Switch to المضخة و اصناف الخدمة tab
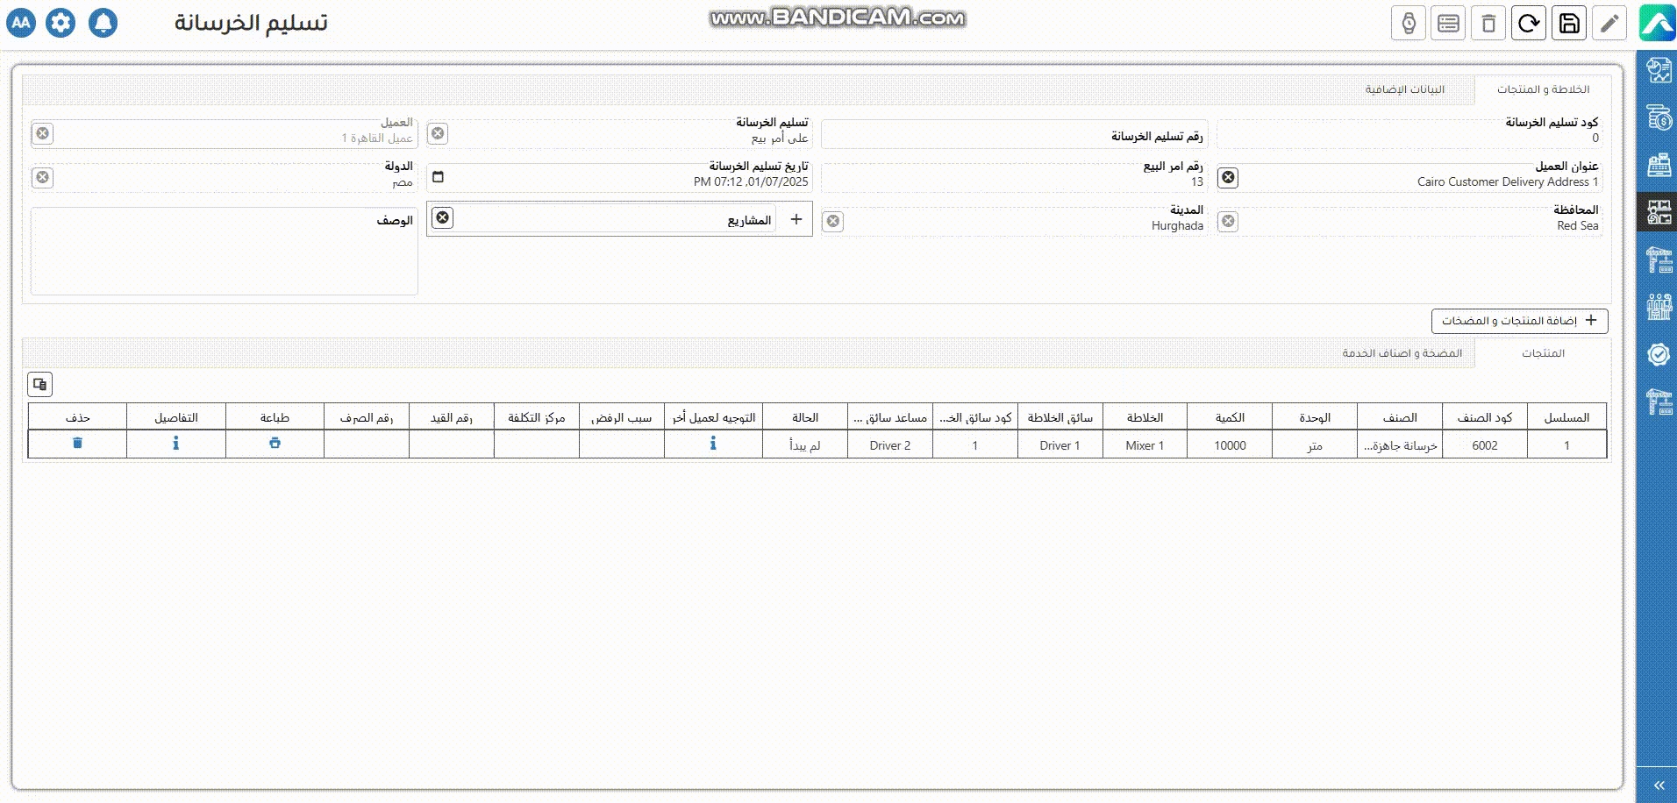This screenshot has width=1677, height=803. click(x=1402, y=353)
